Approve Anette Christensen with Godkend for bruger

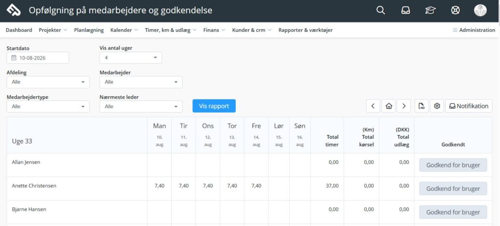click(x=453, y=188)
